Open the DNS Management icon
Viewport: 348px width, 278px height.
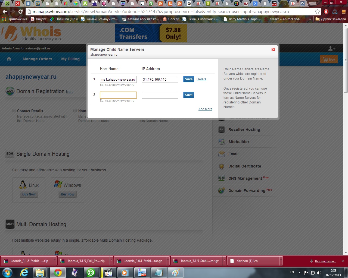click(x=222, y=178)
